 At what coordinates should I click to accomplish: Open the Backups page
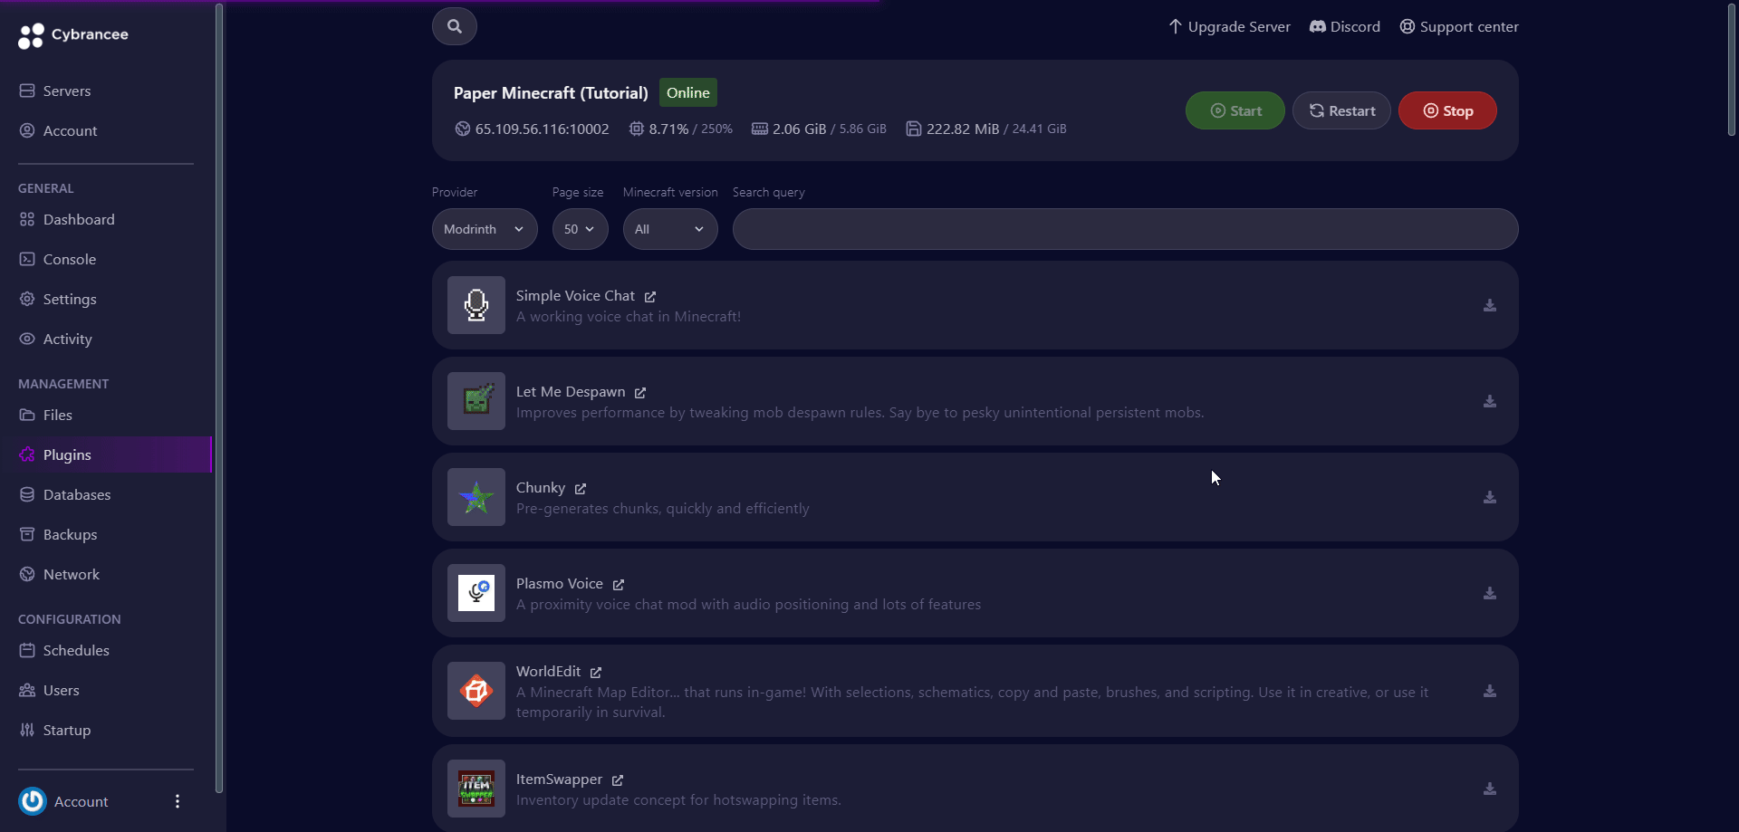click(106, 534)
